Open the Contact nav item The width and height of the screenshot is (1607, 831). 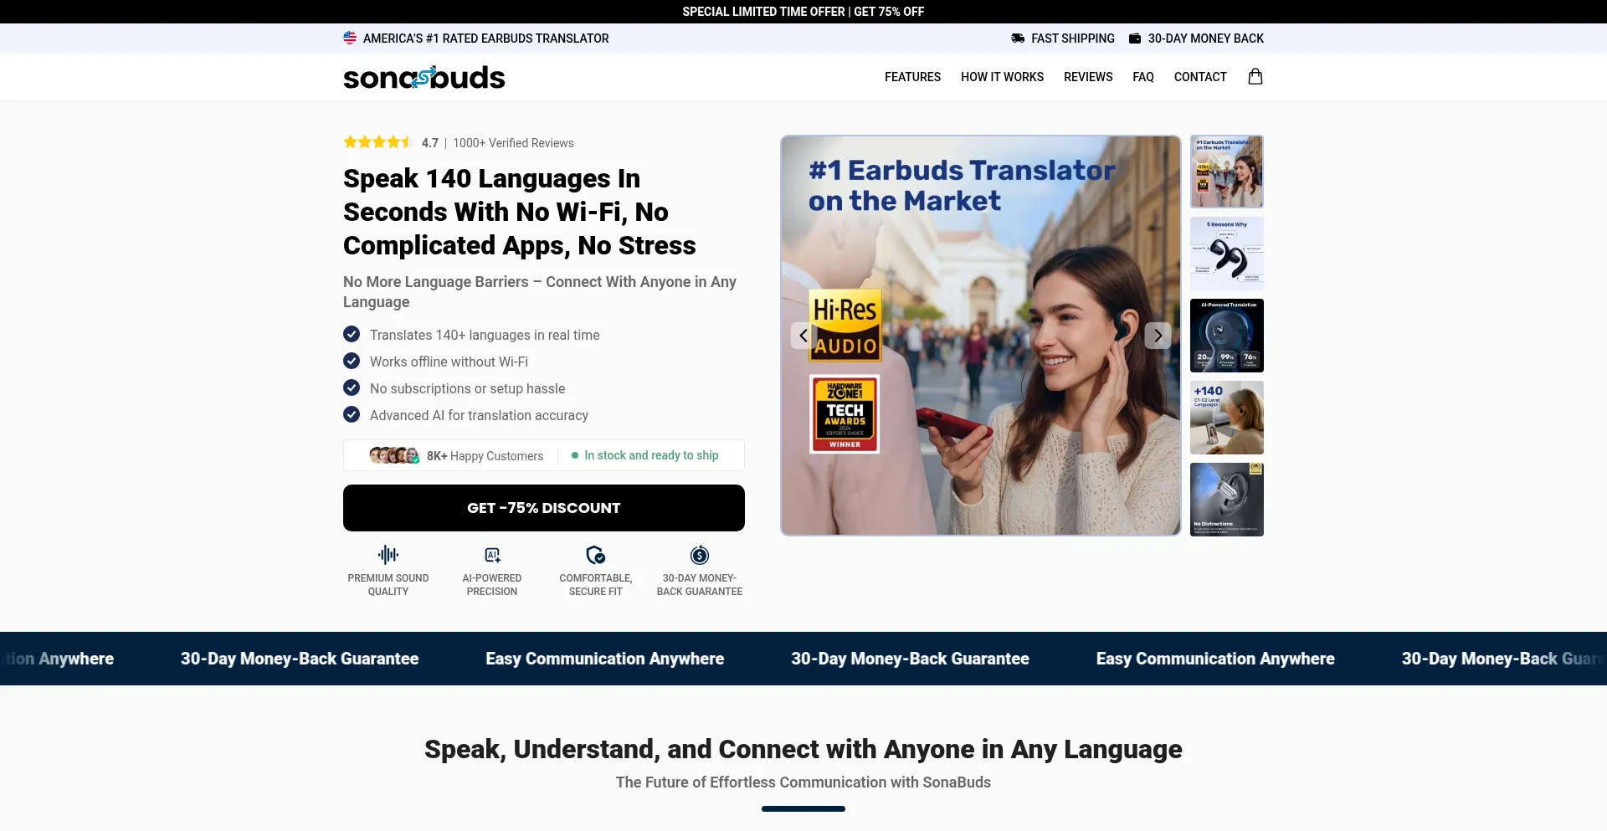[1200, 77]
